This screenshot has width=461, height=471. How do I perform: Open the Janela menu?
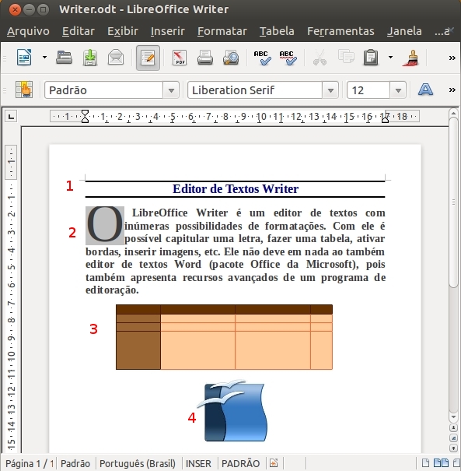tap(404, 31)
